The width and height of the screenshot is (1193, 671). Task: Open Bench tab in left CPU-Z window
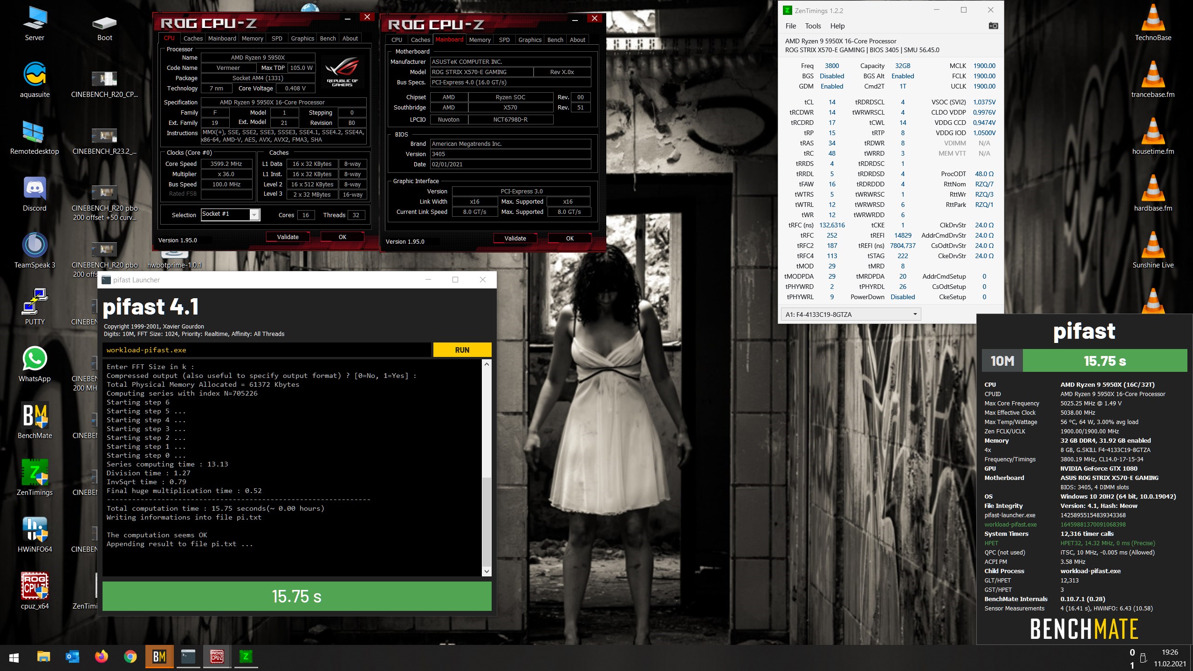pyautogui.click(x=328, y=38)
